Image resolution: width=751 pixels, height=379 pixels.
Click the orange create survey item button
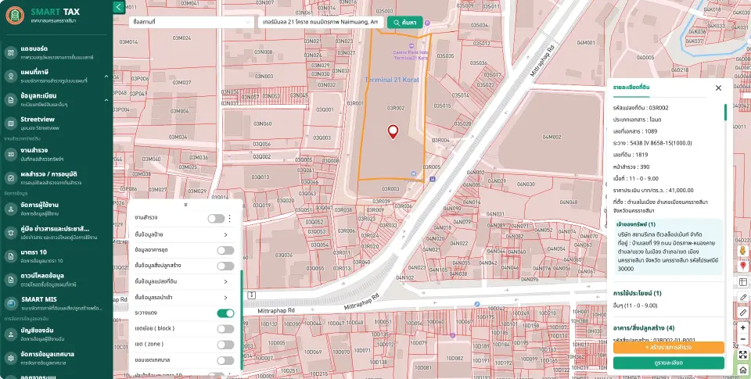pos(668,347)
